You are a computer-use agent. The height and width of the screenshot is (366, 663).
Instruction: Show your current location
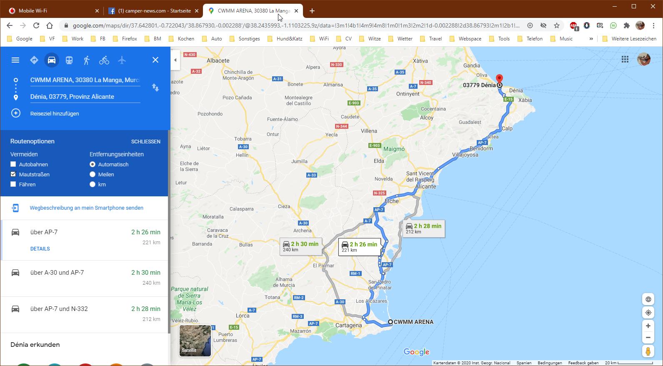648,313
